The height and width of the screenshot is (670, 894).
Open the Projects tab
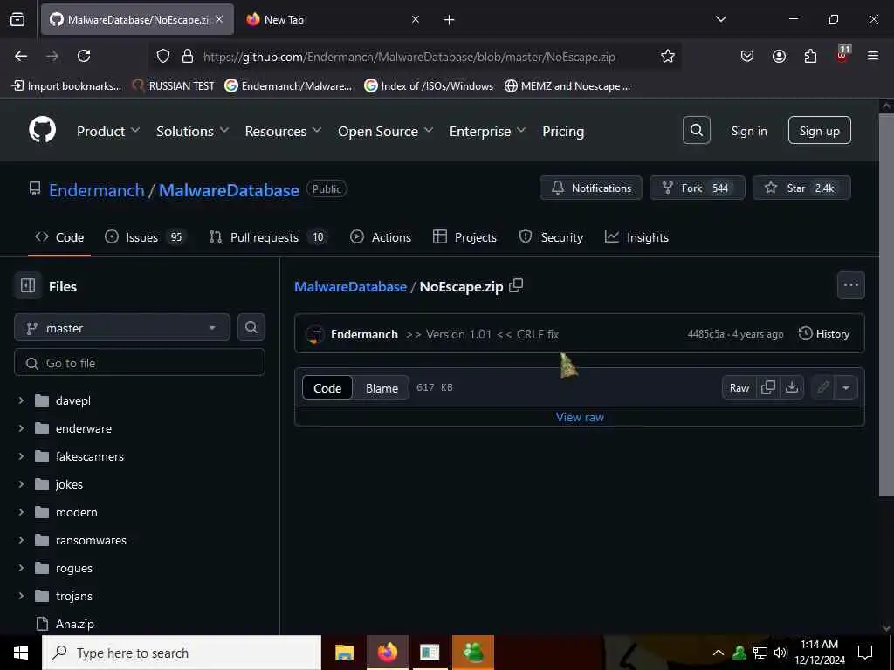pos(464,237)
